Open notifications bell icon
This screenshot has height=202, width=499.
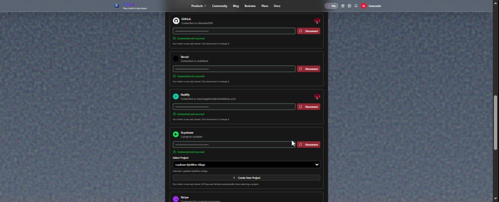356,6
